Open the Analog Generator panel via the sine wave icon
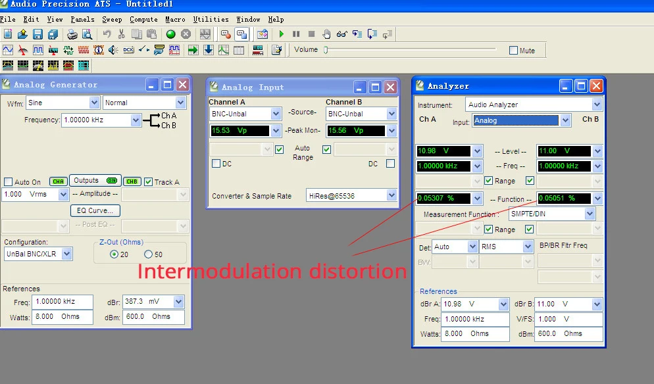This screenshot has width=654, height=384. [8, 51]
